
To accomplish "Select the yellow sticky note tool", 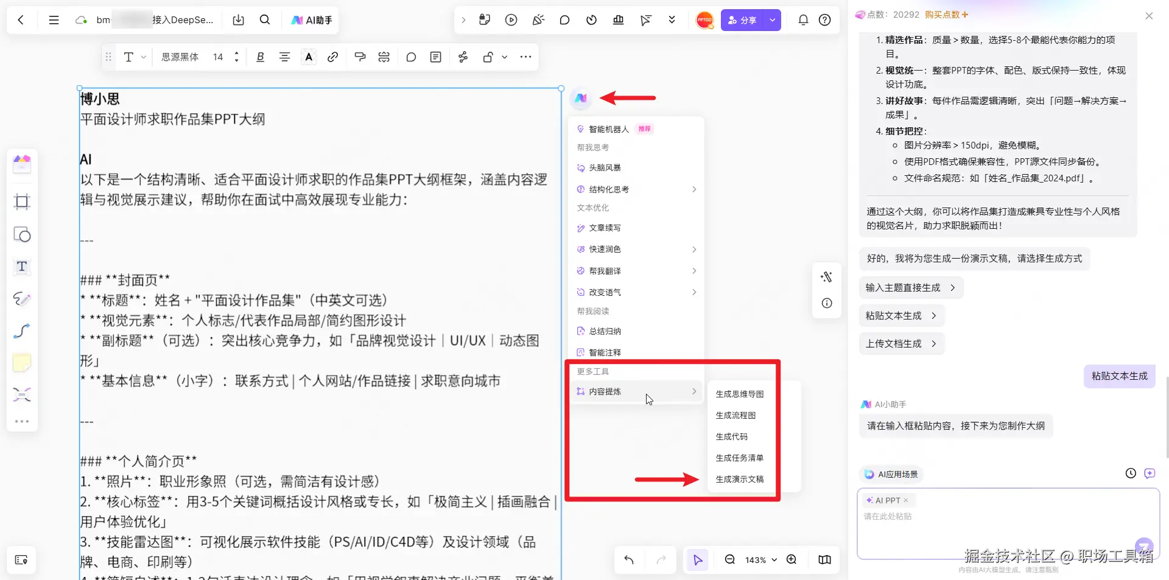I will point(22,363).
